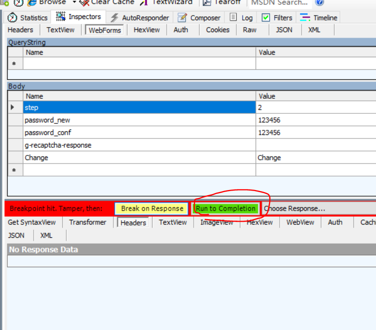
Task: Select the response Headers tab
Action: tap(133, 223)
